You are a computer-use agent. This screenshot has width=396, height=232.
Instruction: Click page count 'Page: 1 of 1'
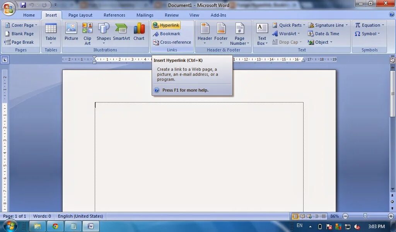pos(14,216)
